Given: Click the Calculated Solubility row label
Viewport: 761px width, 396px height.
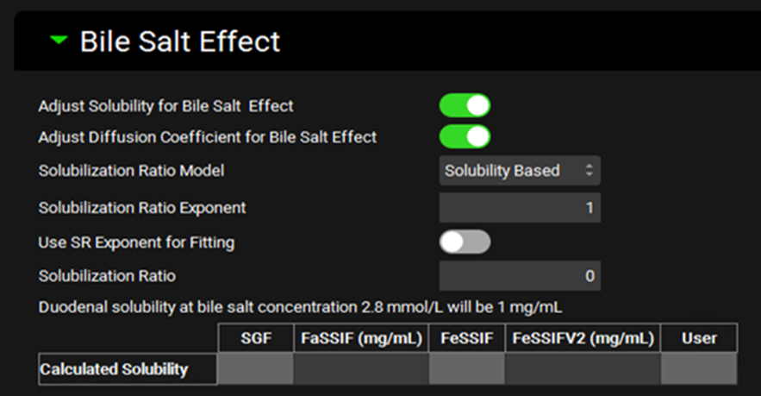Looking at the screenshot, I should point(114,369).
